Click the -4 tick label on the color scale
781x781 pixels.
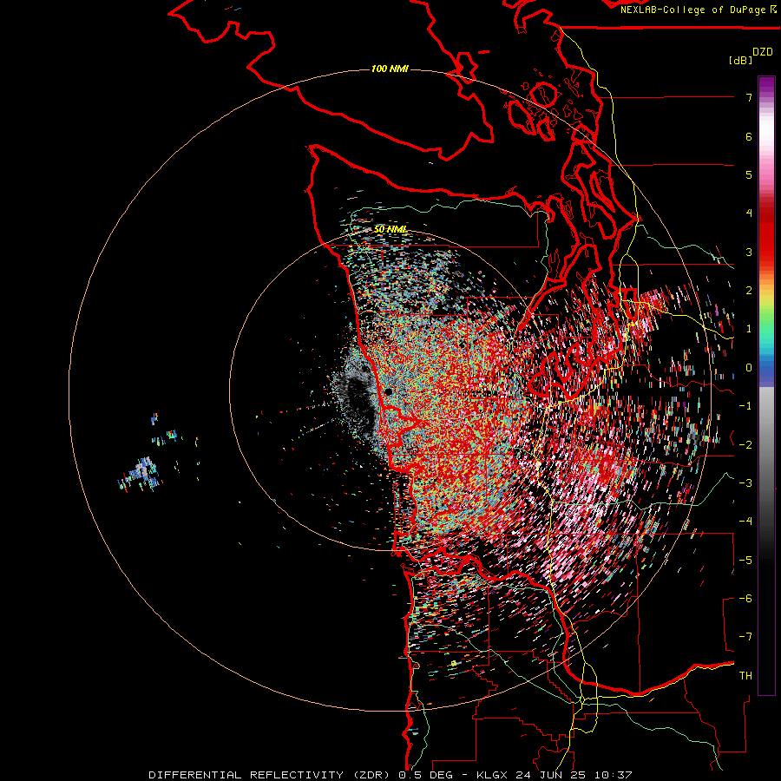point(745,522)
